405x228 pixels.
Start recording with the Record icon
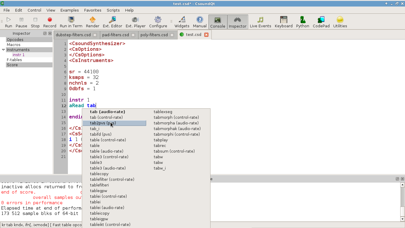50,22
